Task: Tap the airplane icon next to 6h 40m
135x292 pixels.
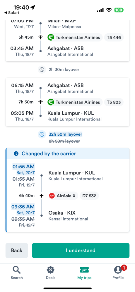Action: [41, 196]
